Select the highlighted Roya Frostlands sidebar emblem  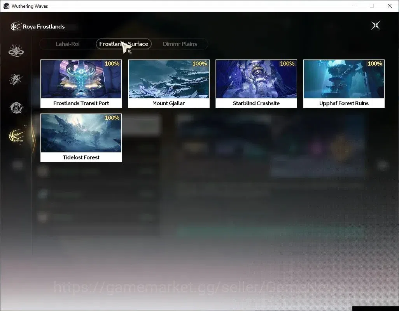pos(16,136)
